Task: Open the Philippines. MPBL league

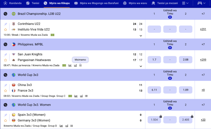Action: (x=31, y=44)
